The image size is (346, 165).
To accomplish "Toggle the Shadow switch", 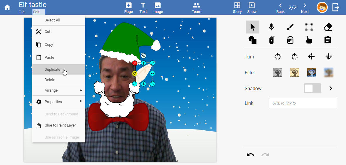I will coord(313,88).
